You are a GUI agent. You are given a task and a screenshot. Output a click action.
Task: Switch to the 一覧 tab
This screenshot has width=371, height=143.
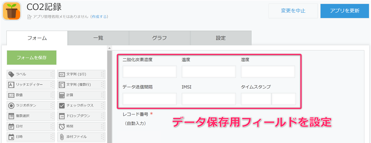98,38
